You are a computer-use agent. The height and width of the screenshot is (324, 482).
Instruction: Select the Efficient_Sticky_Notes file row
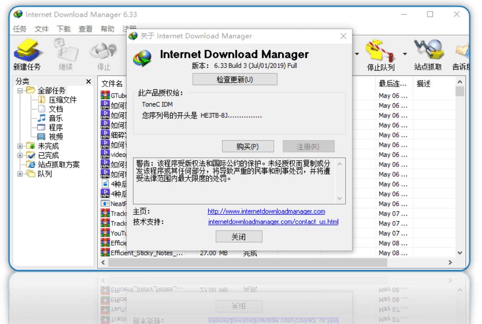(x=277, y=253)
